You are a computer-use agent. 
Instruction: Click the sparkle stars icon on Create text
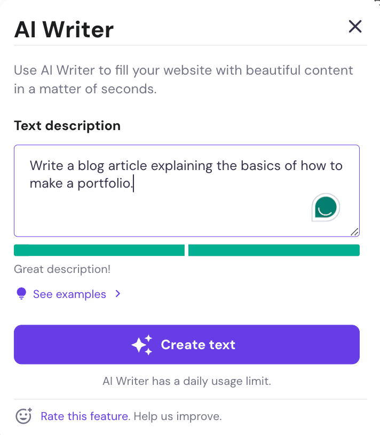(x=142, y=345)
